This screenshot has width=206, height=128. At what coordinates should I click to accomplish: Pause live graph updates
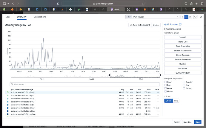(186, 17)
